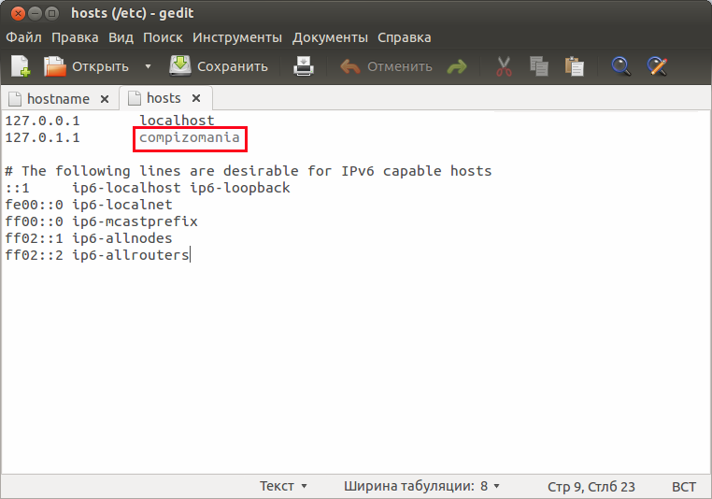Click the Отменить undo button
This screenshot has width=712, height=499.
click(x=387, y=66)
